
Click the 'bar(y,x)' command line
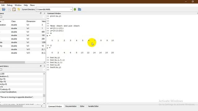55,65
